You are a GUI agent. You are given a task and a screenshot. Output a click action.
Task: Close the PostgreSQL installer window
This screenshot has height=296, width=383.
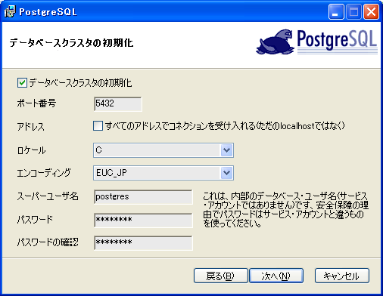(x=371, y=12)
